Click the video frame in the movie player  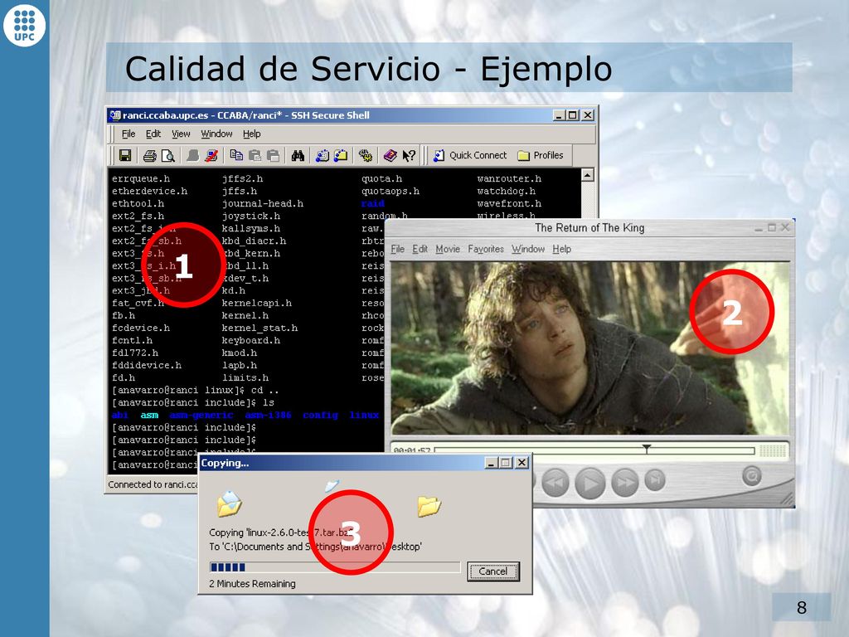tap(590, 348)
